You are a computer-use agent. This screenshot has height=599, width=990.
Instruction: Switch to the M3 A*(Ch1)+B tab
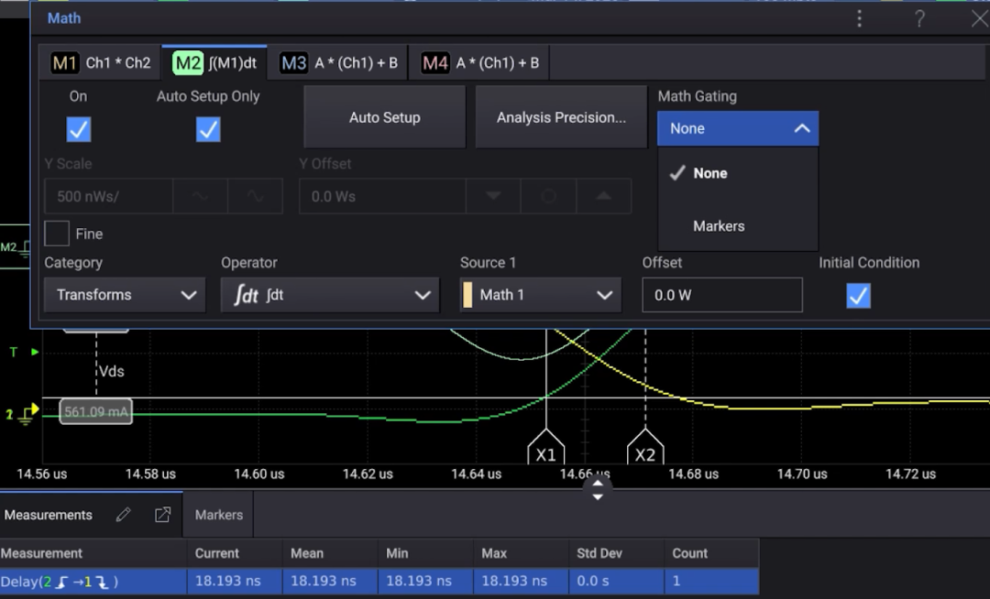[x=338, y=63]
